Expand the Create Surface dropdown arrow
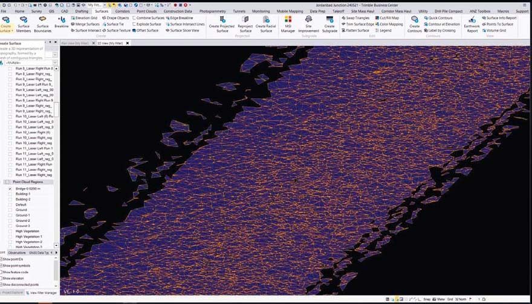532x304 pixels. pos(12,31)
